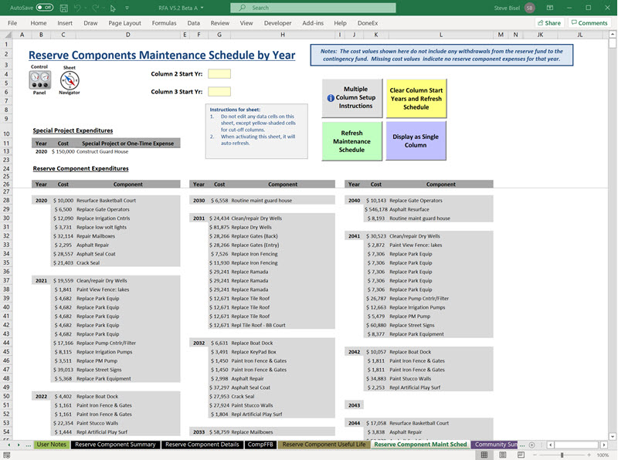Select the Column 2 Start Yr yellow cell
This screenshot has width=618, height=460.
click(x=219, y=74)
